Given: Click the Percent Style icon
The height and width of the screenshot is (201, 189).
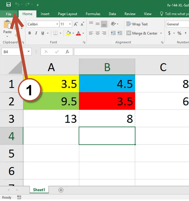Looking at the screenshot, I should tap(179, 33).
